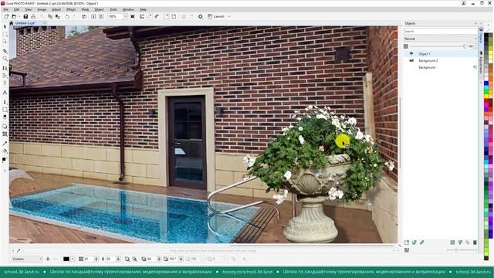The height and width of the screenshot is (278, 494).
Task: Click the New document icon
Action: pos(6,16)
